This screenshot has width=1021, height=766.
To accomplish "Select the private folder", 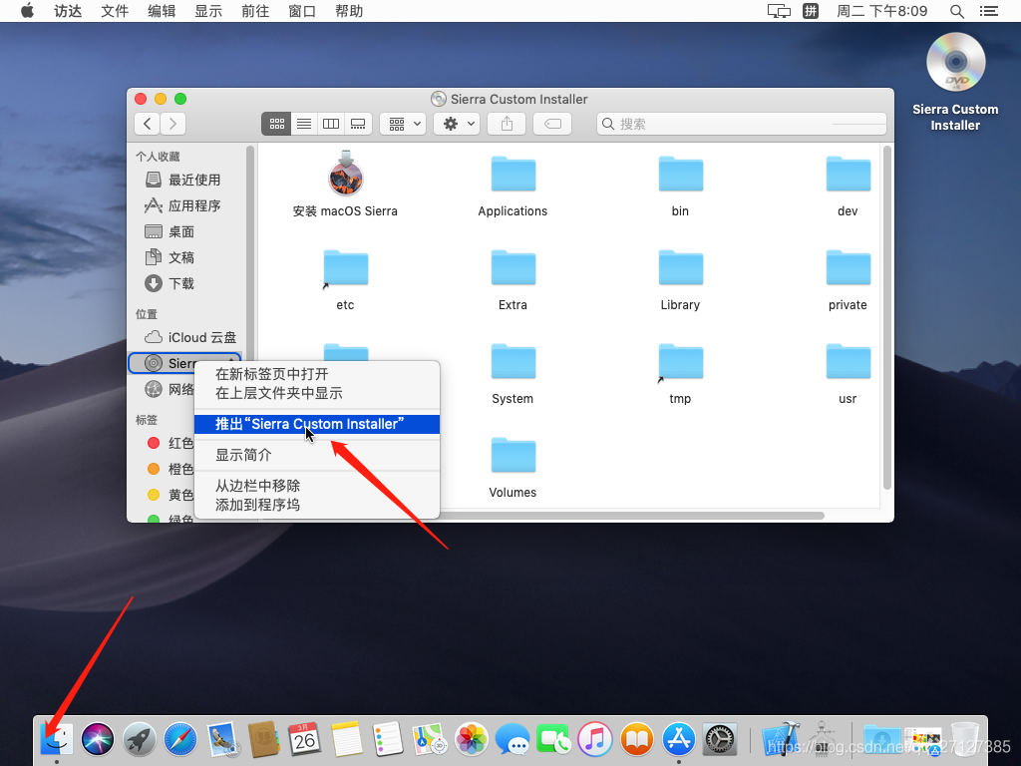I will 848,280.
